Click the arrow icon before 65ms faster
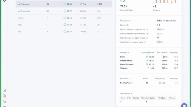The width and height of the screenshot is (191, 107). click(x=164, y=21)
